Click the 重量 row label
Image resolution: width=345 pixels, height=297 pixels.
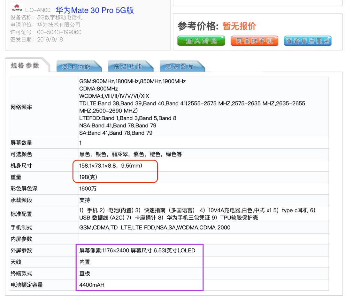[16, 177]
